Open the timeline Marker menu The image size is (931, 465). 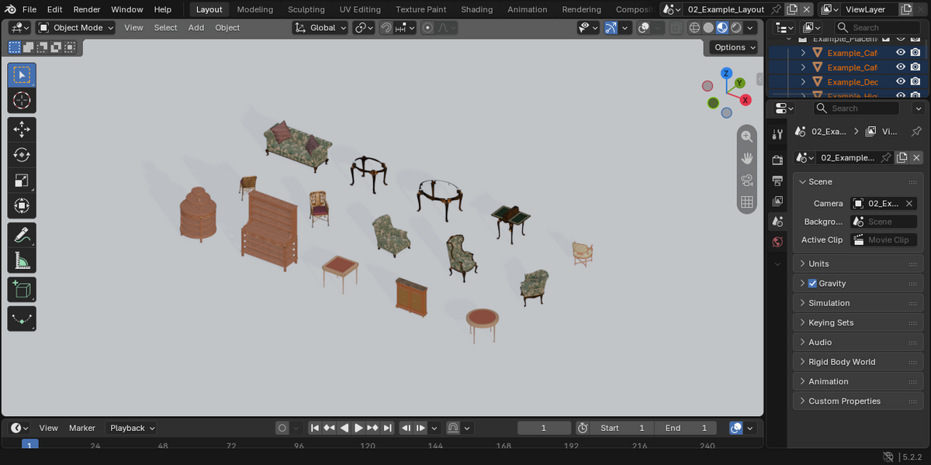[x=82, y=428]
